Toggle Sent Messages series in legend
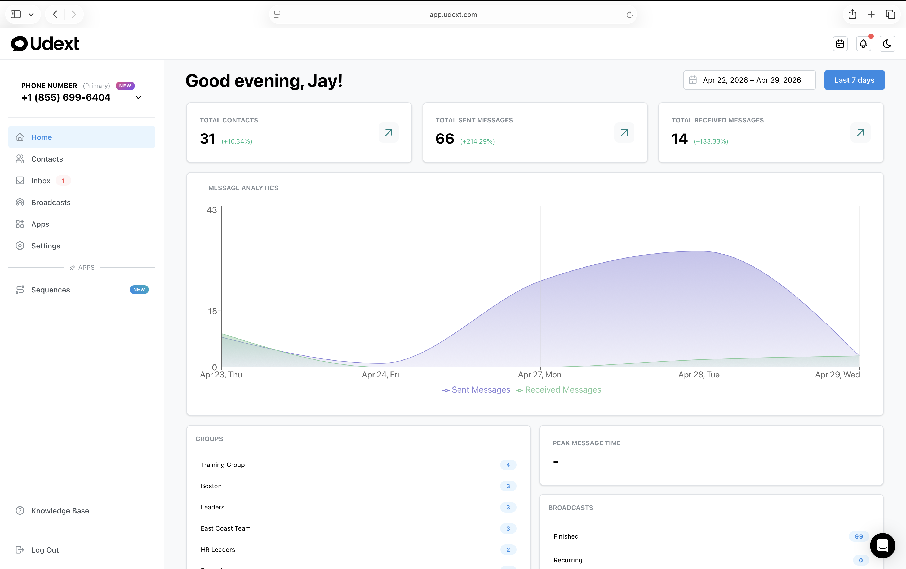The width and height of the screenshot is (906, 569). point(476,390)
